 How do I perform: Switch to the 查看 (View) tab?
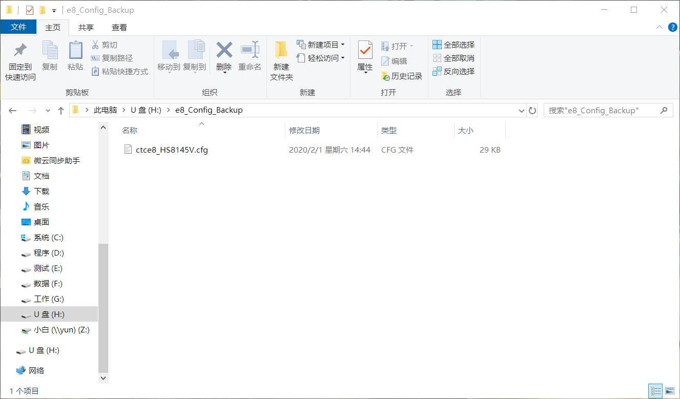(x=118, y=27)
